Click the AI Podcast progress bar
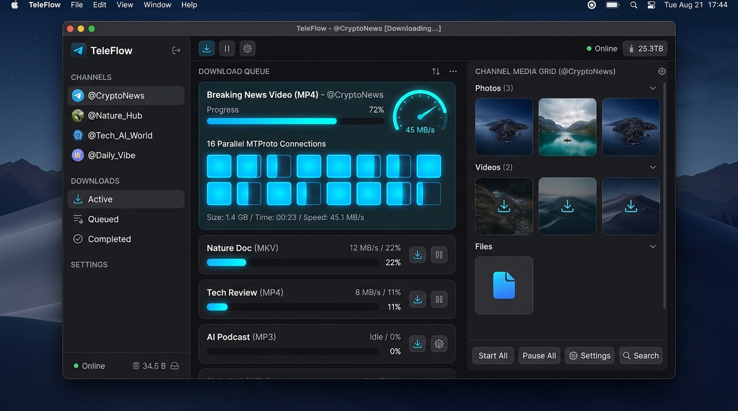 coord(293,352)
